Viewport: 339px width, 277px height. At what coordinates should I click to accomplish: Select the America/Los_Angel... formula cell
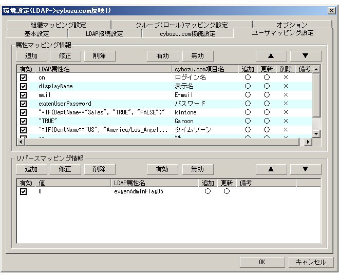click(x=103, y=130)
